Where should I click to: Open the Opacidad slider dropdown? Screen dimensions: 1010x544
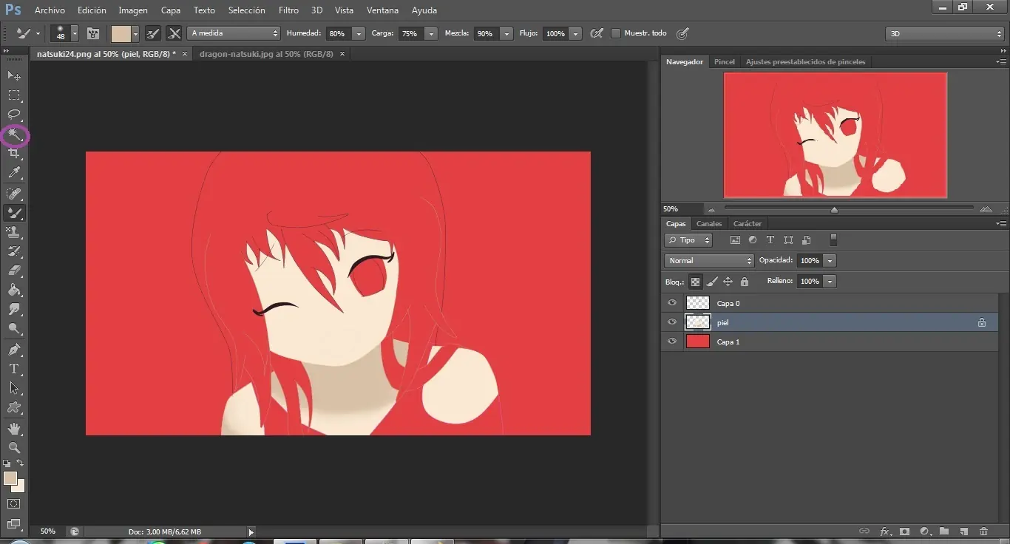pos(830,261)
